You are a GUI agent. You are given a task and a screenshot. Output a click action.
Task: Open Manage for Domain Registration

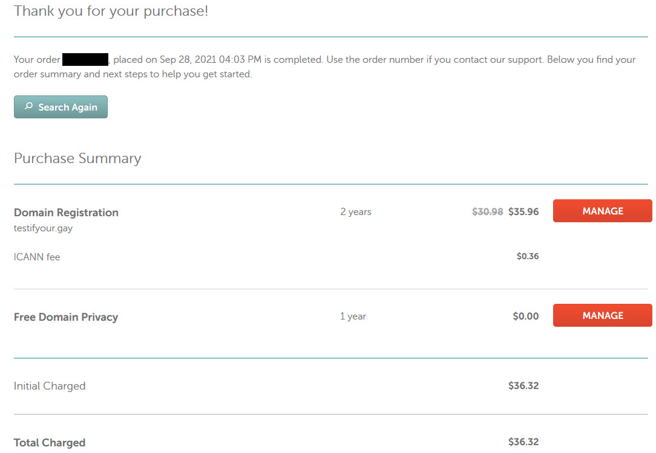[603, 211]
